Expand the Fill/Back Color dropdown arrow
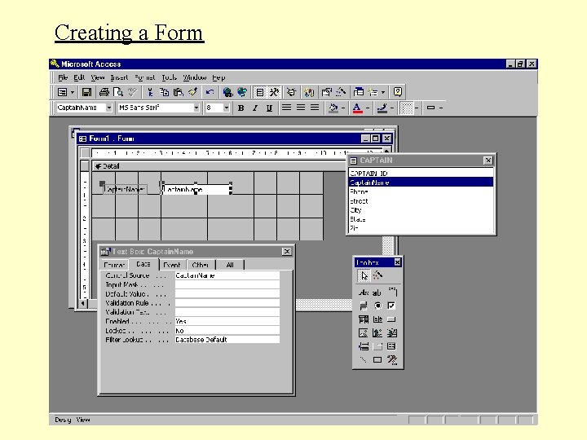The height and width of the screenshot is (440, 587). coord(343,108)
